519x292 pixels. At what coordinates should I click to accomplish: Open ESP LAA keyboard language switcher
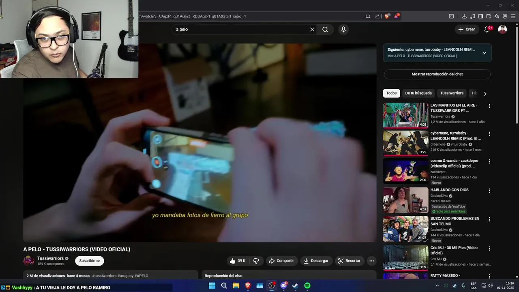[474, 286]
